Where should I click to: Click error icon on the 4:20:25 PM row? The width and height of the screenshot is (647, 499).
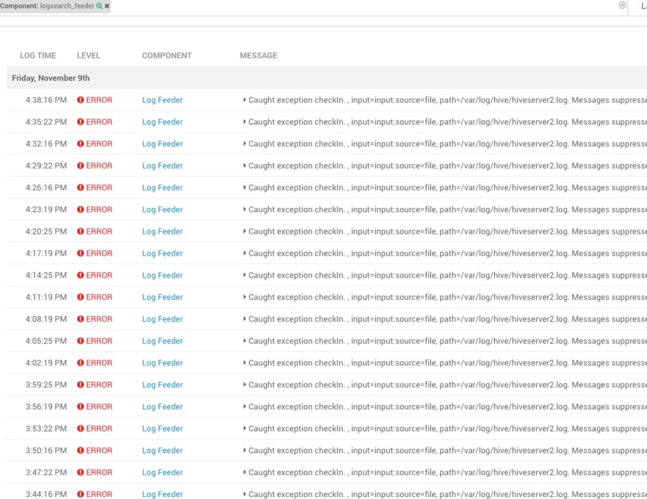80,231
